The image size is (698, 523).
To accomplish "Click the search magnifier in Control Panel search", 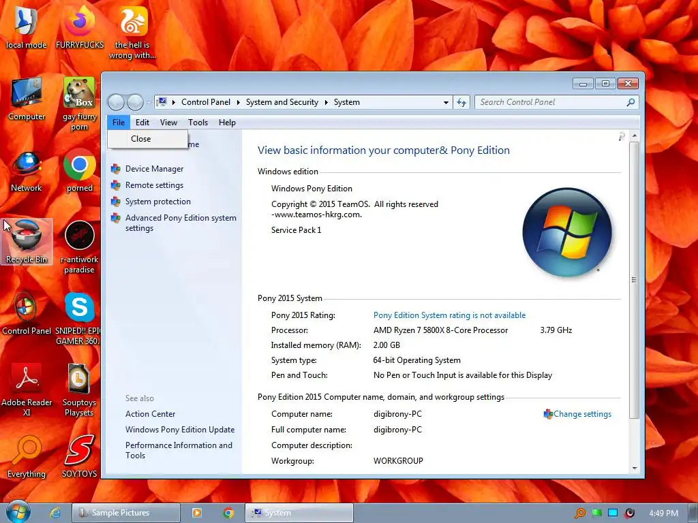I will click(631, 102).
